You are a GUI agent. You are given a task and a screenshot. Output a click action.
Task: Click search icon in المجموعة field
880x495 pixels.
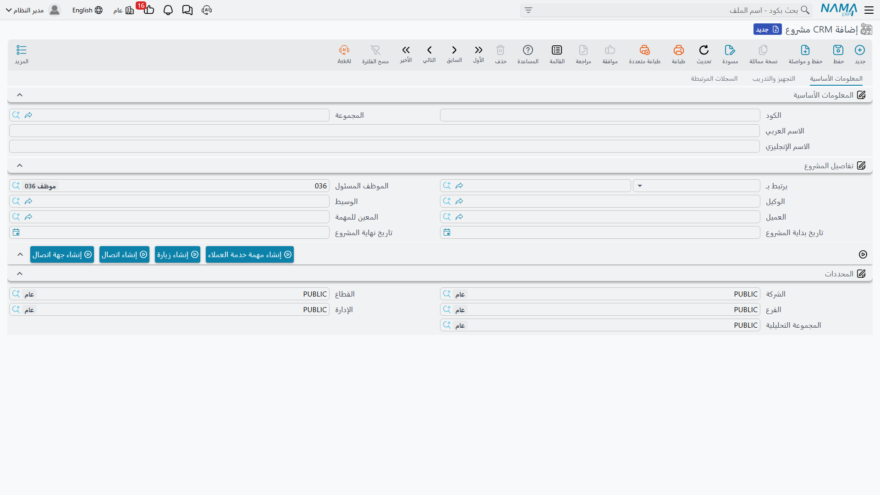[16, 115]
